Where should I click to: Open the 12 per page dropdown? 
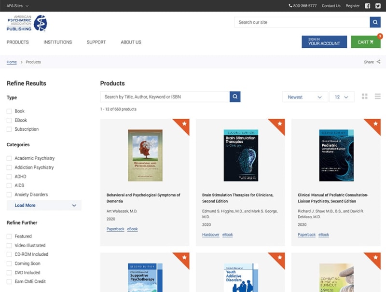(342, 97)
